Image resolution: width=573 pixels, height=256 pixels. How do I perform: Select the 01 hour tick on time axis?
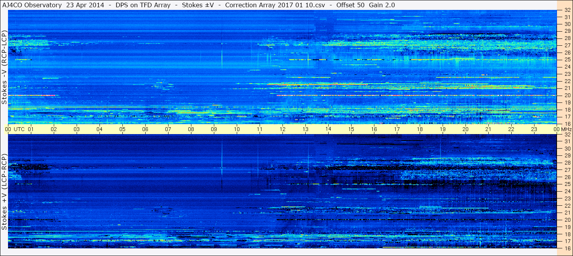click(x=31, y=129)
